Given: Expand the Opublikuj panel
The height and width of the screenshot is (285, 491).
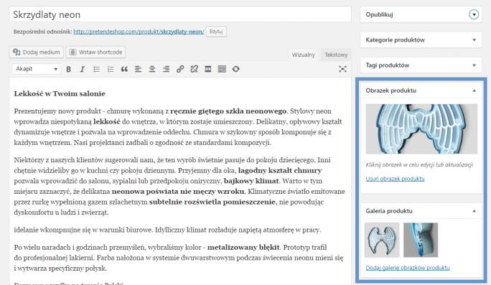Looking at the screenshot, I should click(474, 14).
